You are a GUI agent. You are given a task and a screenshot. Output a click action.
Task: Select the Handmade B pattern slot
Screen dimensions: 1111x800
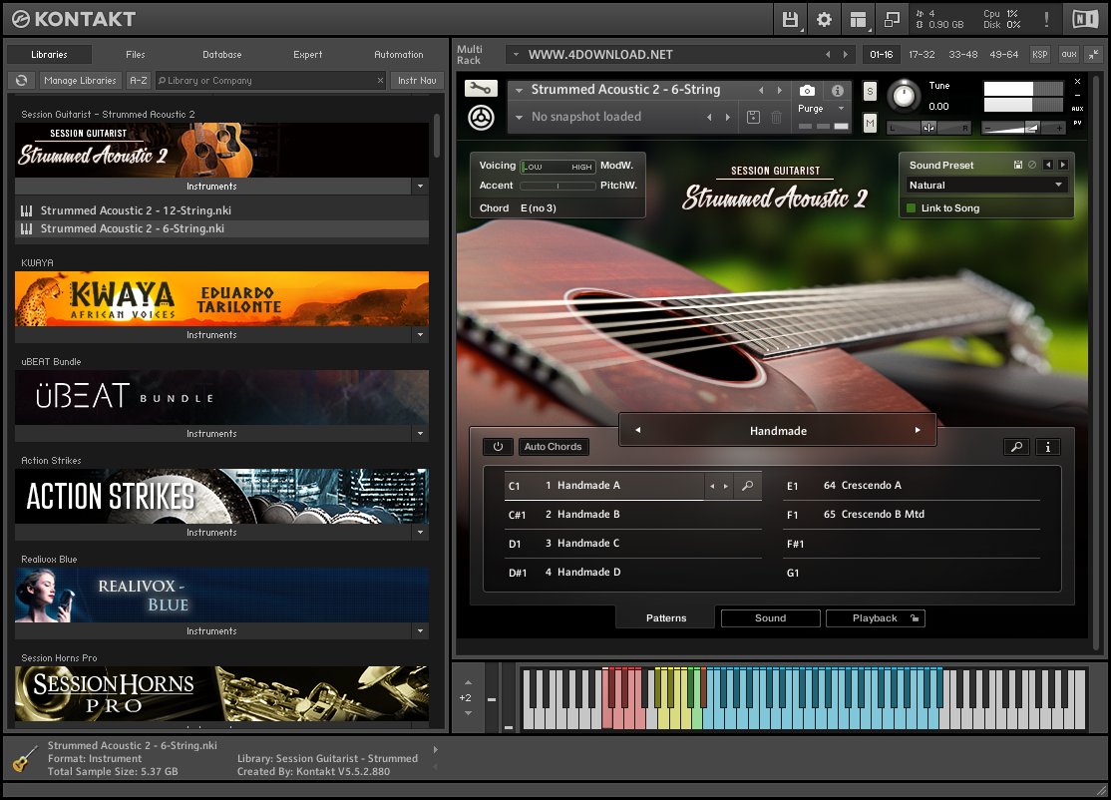pyautogui.click(x=632, y=515)
